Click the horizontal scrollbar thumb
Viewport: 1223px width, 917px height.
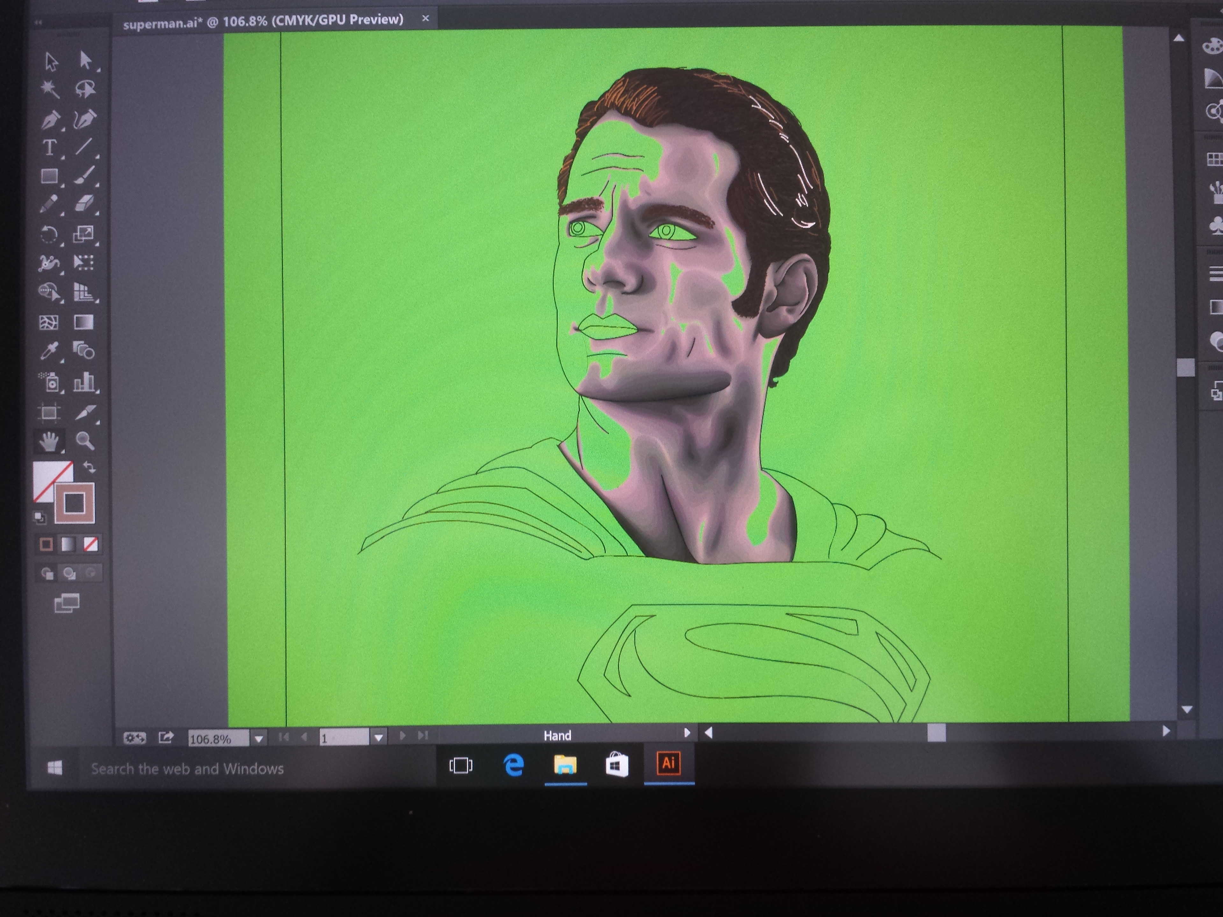pos(936,733)
